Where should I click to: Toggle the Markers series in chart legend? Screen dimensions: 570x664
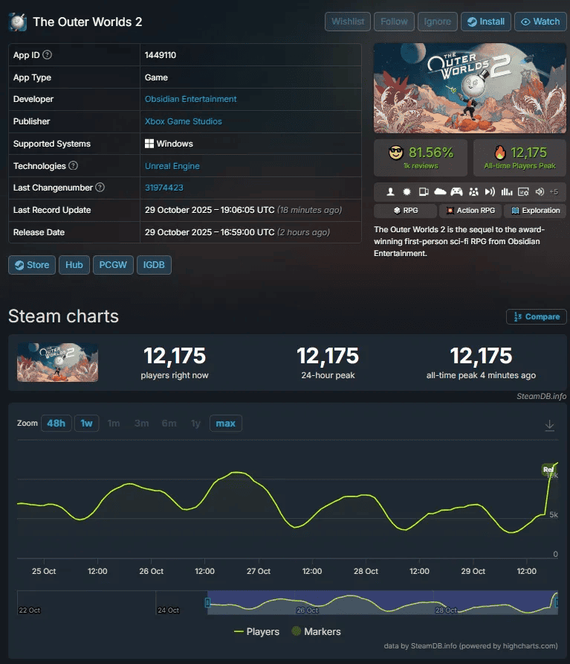coord(315,631)
